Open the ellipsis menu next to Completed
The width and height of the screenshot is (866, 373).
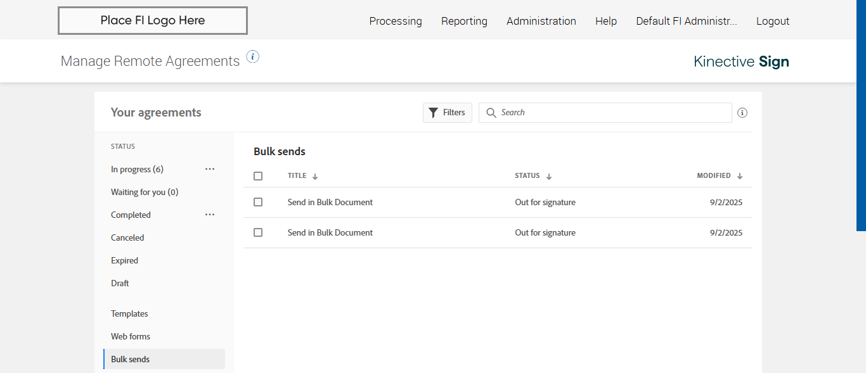click(x=210, y=215)
